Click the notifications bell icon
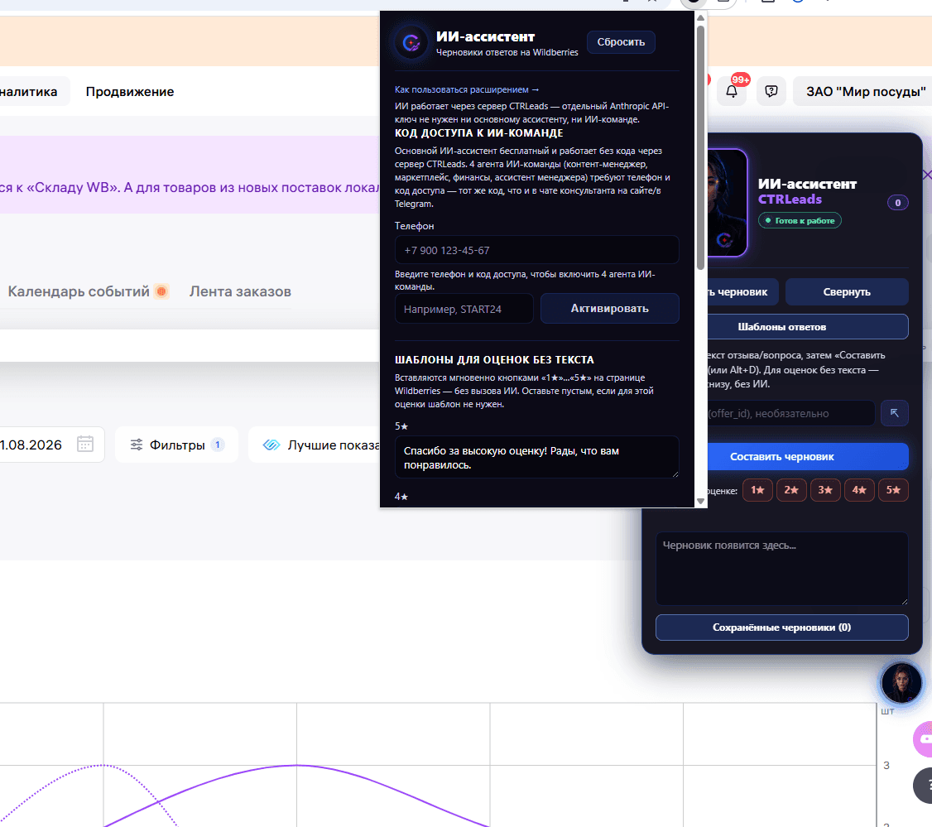The width and height of the screenshot is (932, 827). coord(731,92)
